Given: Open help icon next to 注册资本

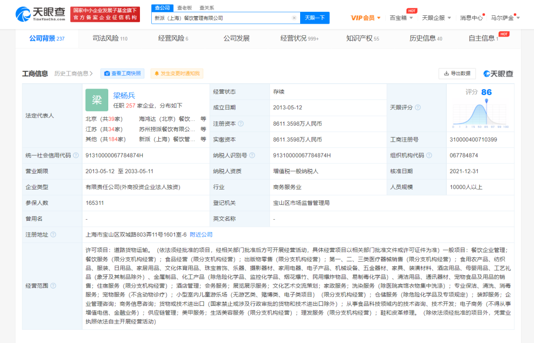Looking at the screenshot, I should tap(241, 123).
